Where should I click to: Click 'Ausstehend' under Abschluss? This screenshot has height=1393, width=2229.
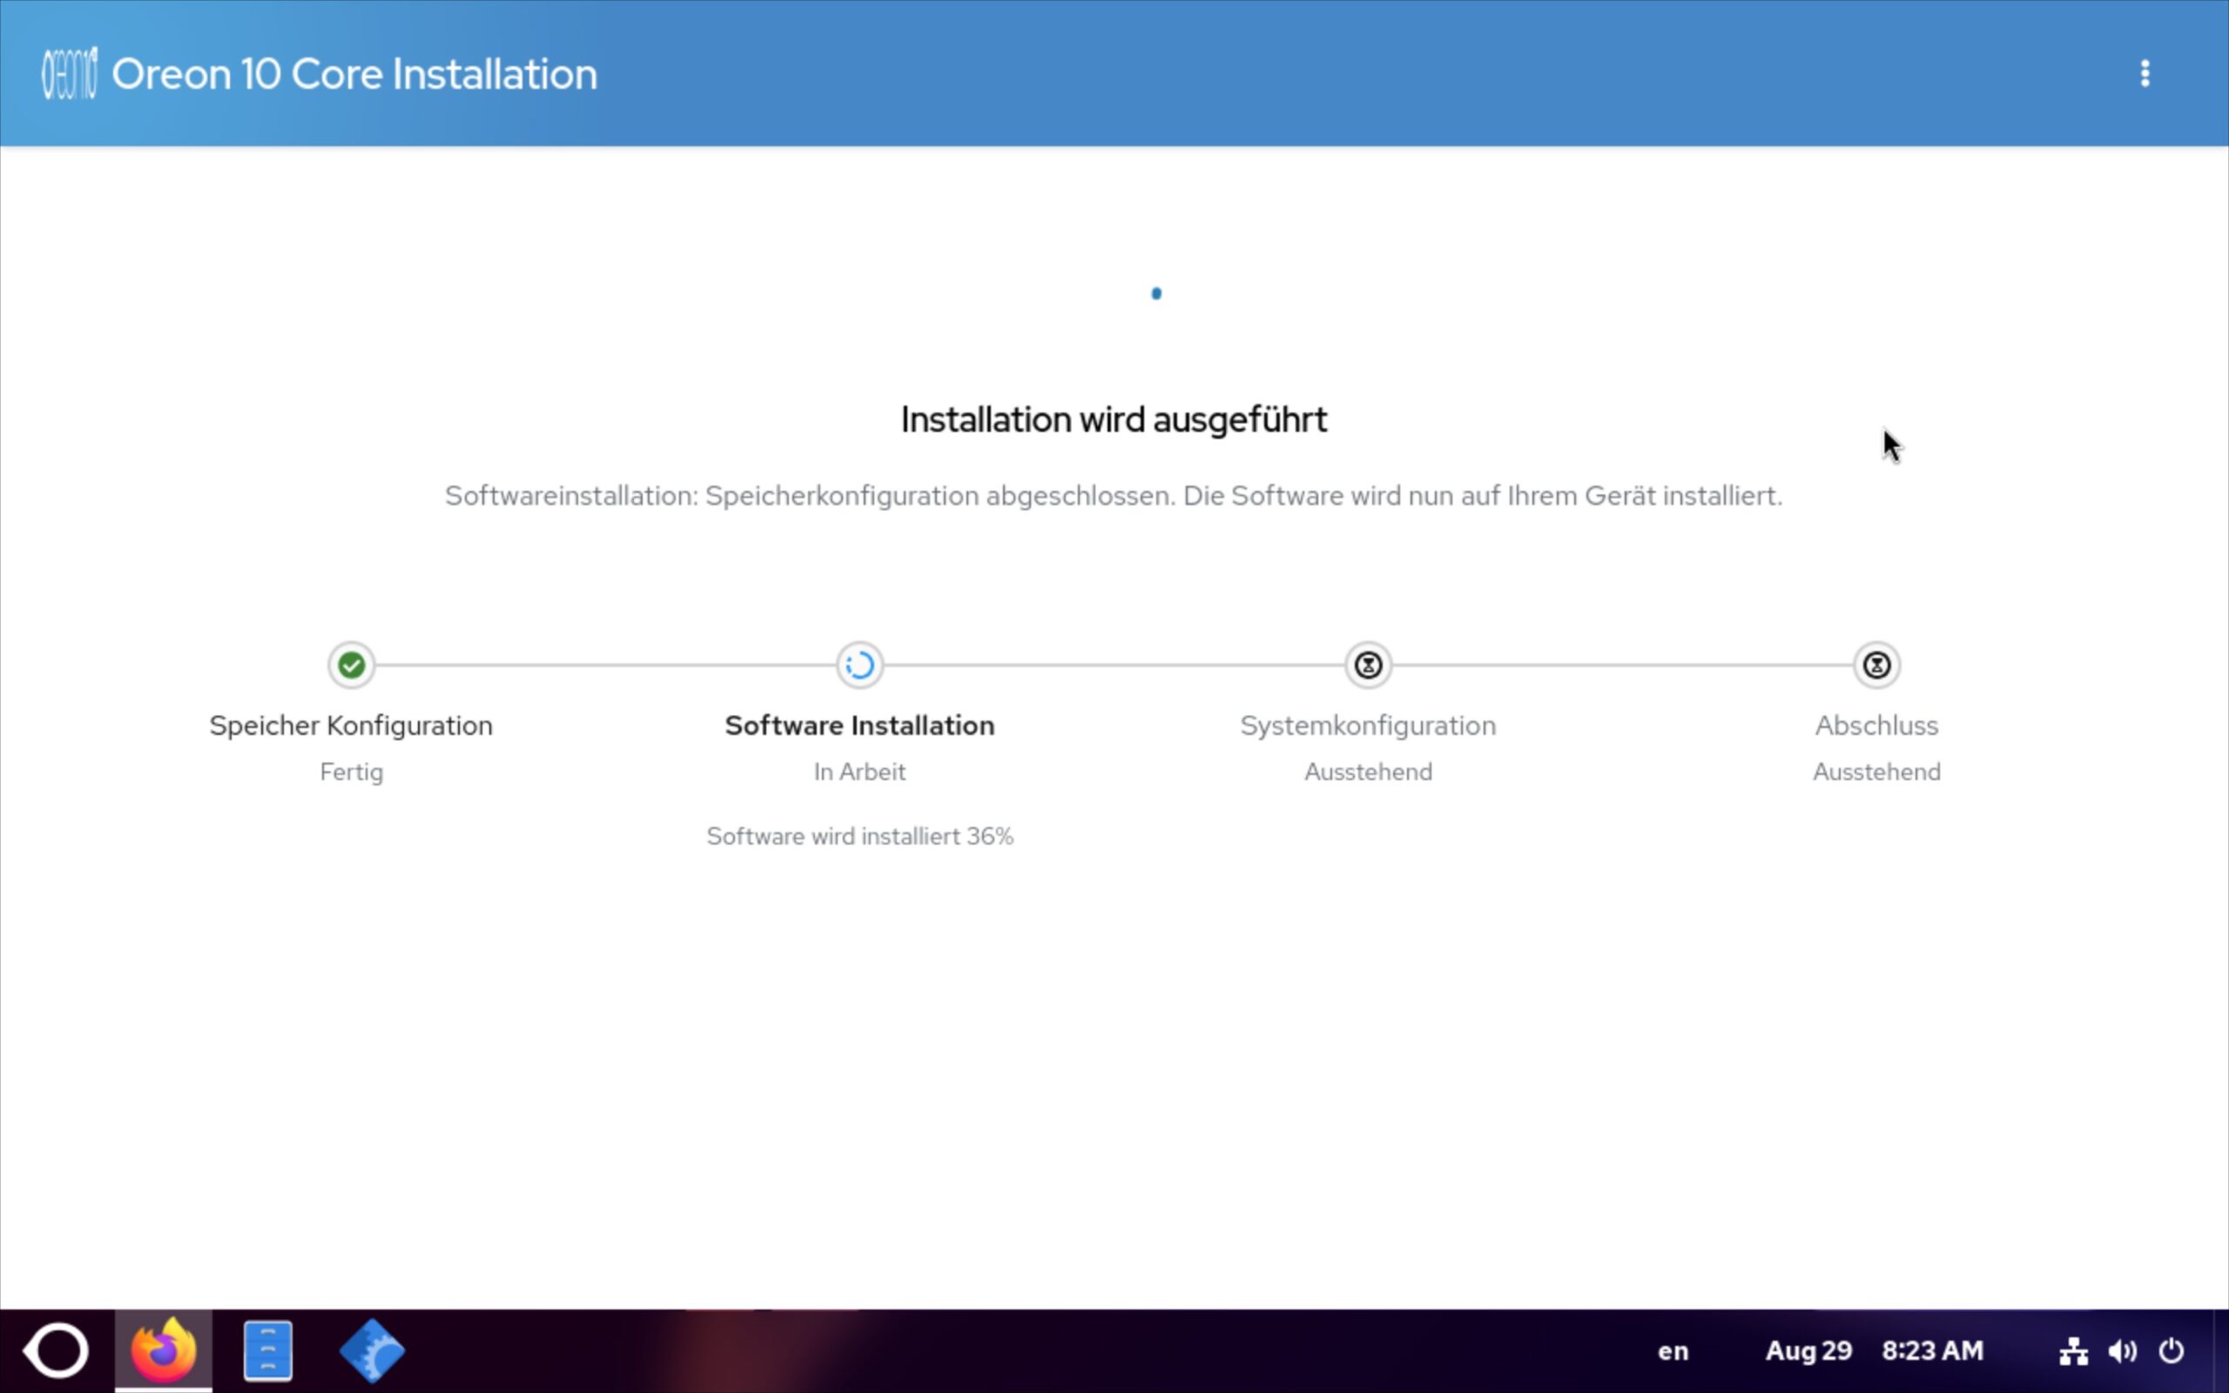(1876, 772)
